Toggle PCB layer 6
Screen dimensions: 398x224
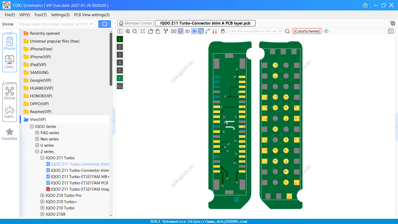coord(120,78)
